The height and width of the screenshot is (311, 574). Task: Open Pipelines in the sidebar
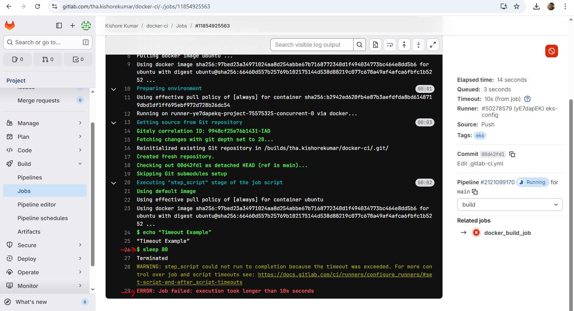[30, 177]
